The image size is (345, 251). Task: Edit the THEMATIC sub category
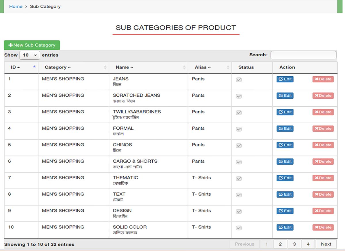coord(285,178)
